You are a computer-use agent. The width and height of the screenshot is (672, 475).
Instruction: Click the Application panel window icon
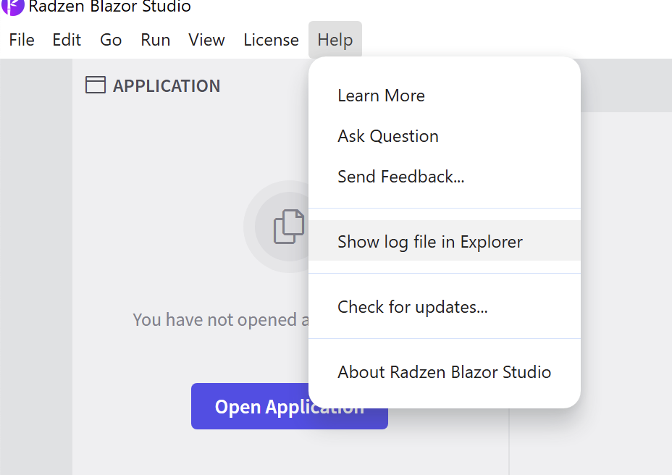tap(95, 85)
